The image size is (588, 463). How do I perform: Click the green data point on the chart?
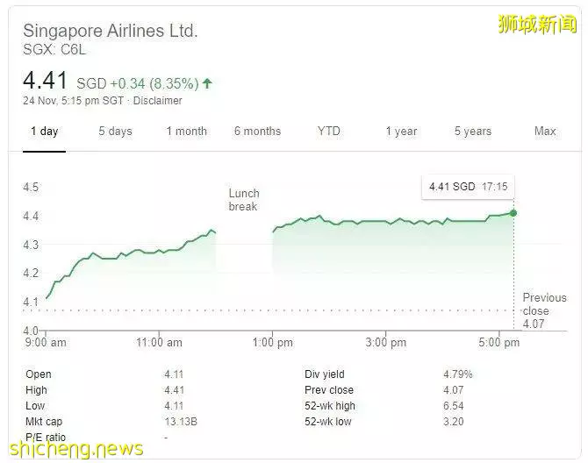click(x=513, y=213)
